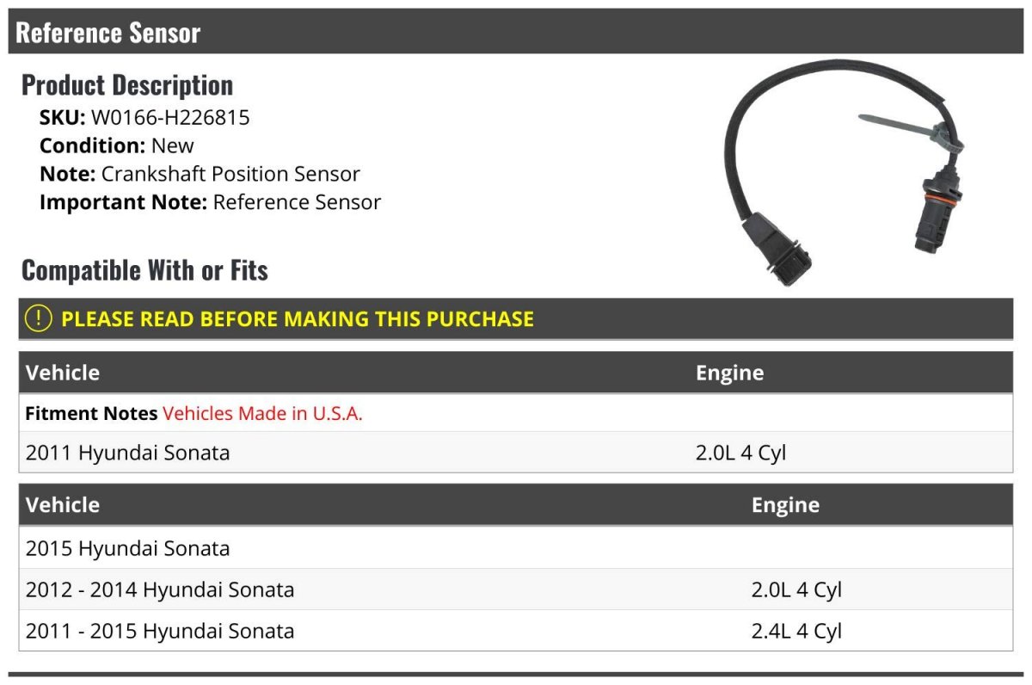Click the red Vehicles Made in U.S.A. note
This screenshot has height=685, width=1032.
[262, 413]
